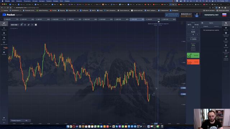The height and width of the screenshot is (129, 230).
Task: Click the upper price level label on axis
Action: tap(183, 88)
